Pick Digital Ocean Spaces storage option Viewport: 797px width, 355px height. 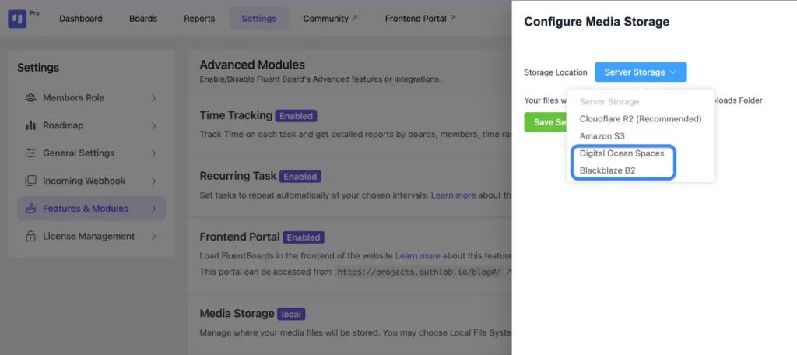pyautogui.click(x=621, y=153)
